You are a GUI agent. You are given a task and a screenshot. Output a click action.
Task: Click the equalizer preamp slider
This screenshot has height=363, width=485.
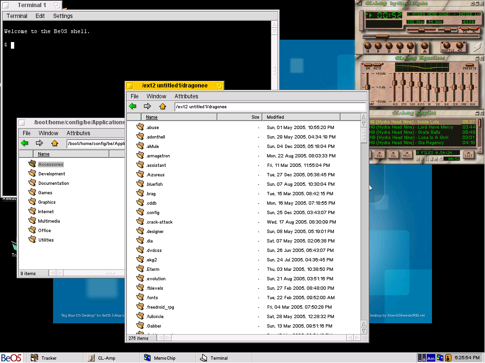click(x=368, y=87)
